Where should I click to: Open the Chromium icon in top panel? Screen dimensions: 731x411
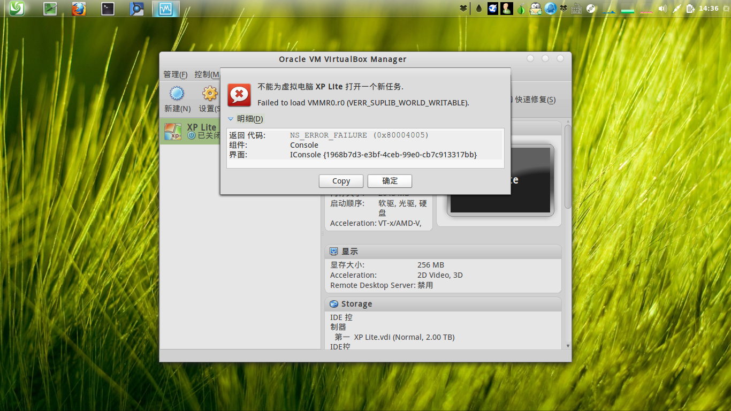click(x=137, y=9)
